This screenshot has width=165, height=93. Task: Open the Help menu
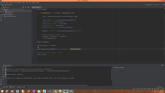click(x=38, y=3)
